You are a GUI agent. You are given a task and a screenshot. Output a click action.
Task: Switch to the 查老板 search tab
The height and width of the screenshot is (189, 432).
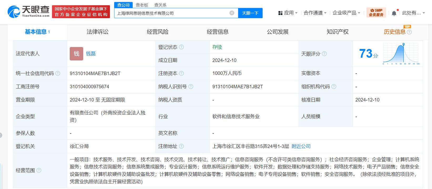coord(142,5)
